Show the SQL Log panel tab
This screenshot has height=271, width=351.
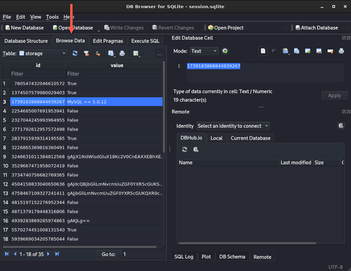[x=184, y=257]
